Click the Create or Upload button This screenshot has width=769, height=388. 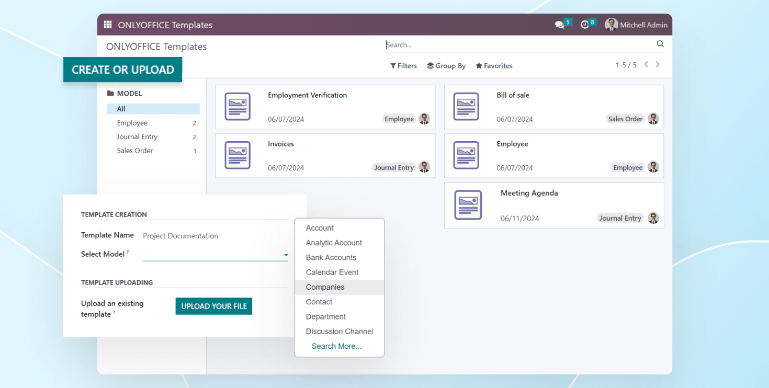click(x=122, y=70)
